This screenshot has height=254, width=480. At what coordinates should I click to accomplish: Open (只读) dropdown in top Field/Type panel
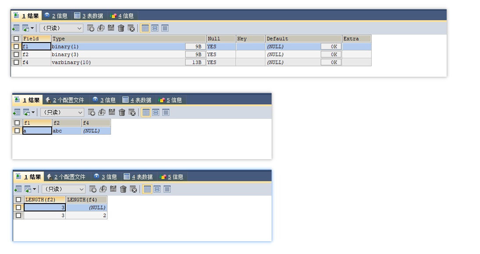pyautogui.click(x=61, y=28)
